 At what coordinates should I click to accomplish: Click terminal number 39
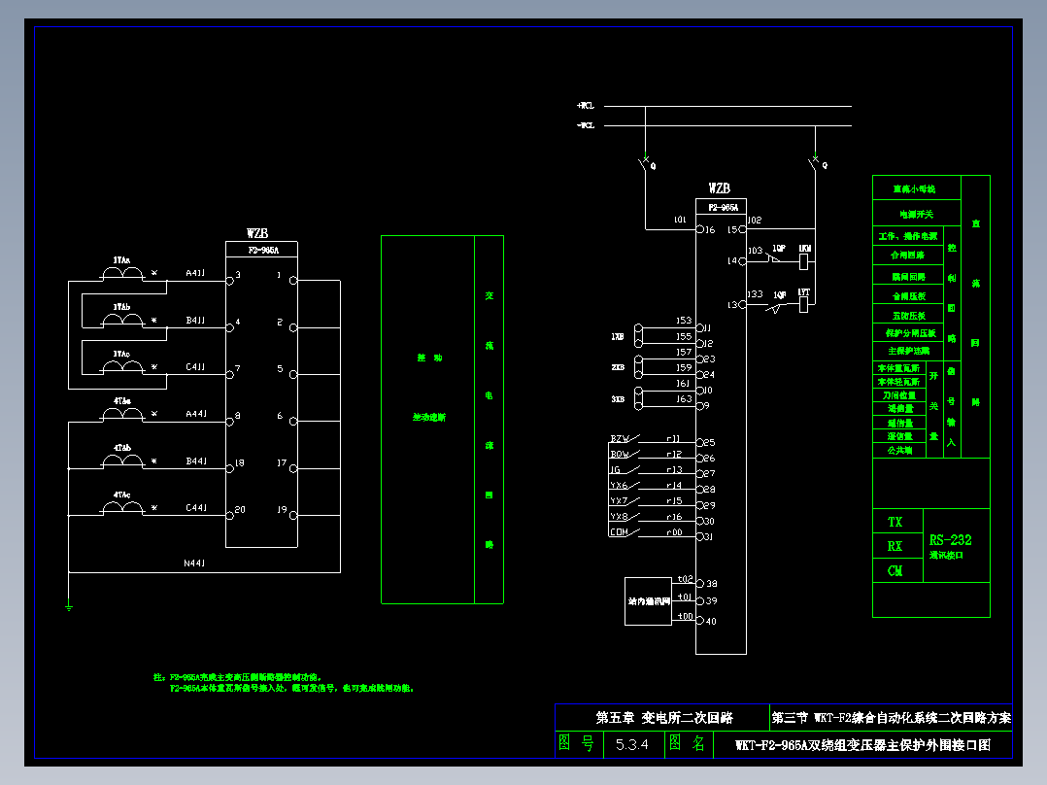click(x=712, y=601)
